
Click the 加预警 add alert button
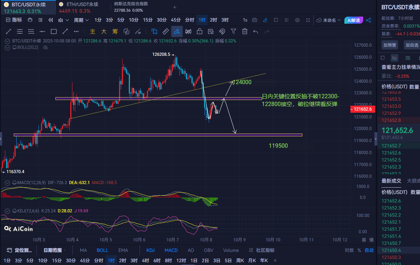(x=390, y=45)
